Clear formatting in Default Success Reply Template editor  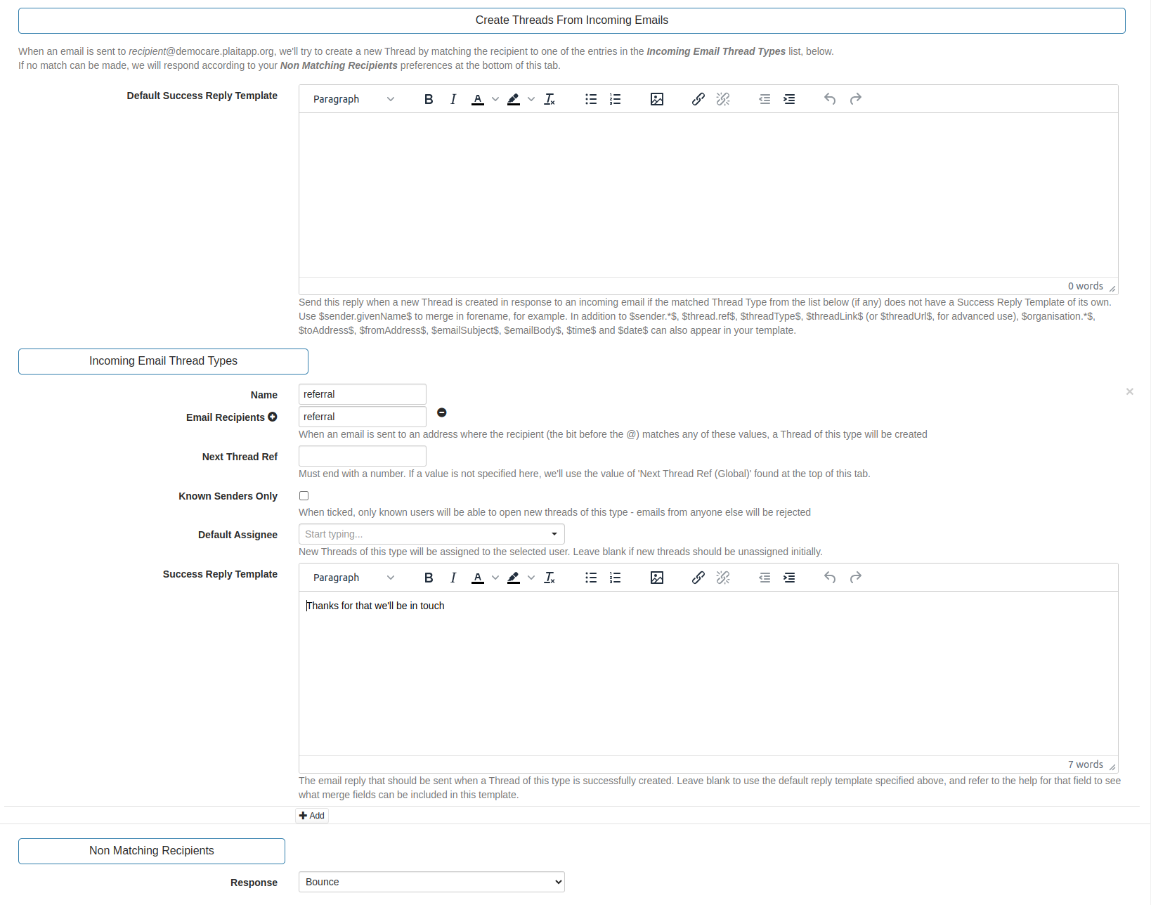[x=550, y=99]
